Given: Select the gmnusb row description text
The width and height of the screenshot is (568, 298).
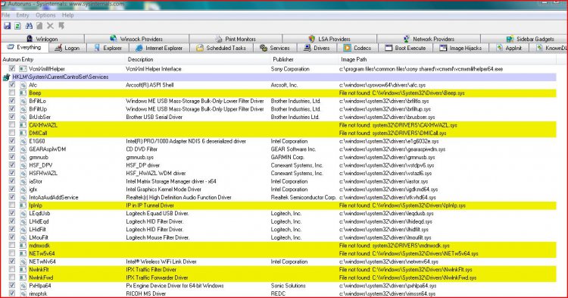Looking at the screenshot, I should [140, 157].
